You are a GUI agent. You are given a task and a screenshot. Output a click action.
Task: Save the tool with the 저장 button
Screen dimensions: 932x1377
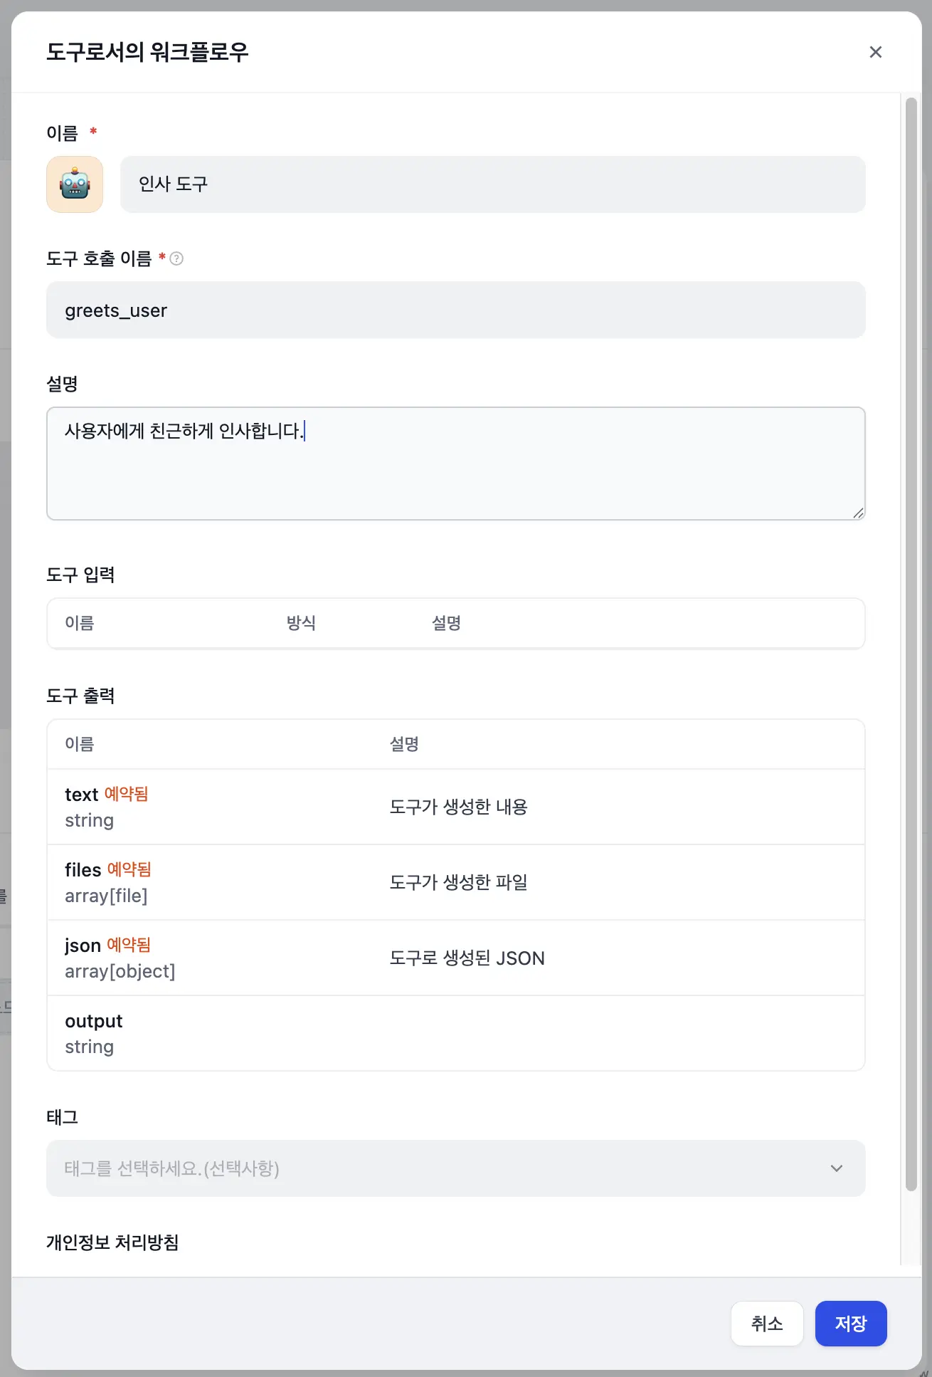[850, 1324]
